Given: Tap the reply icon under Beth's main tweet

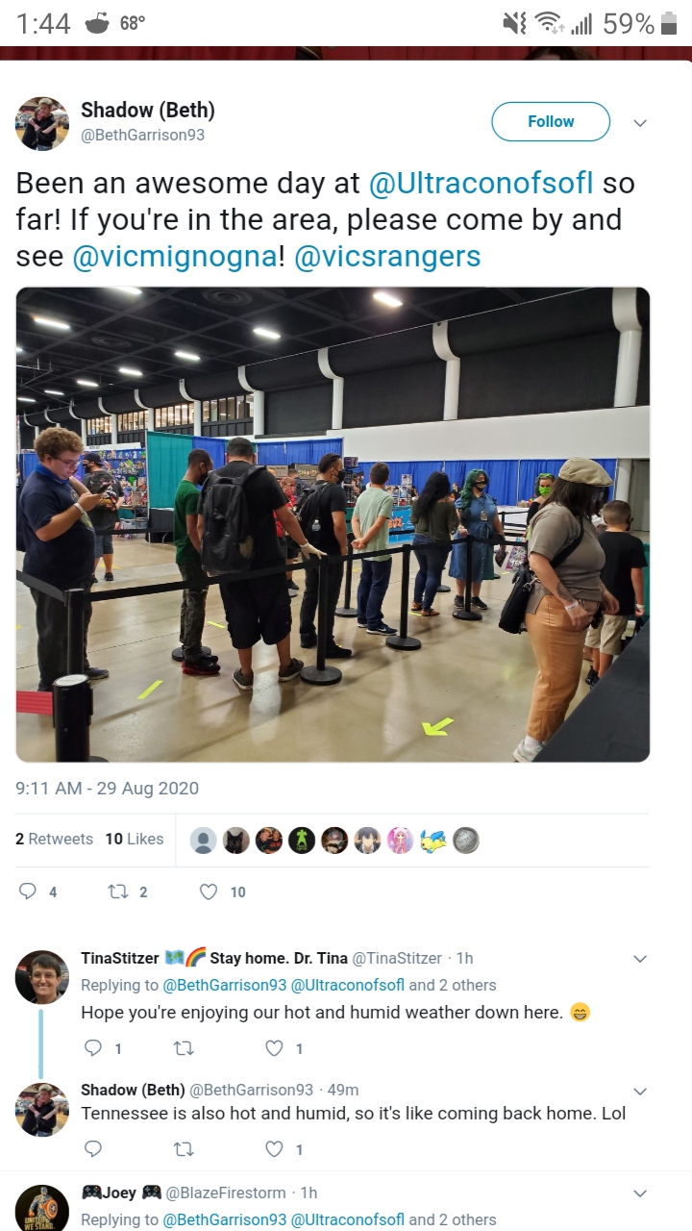Looking at the screenshot, I should (29, 892).
